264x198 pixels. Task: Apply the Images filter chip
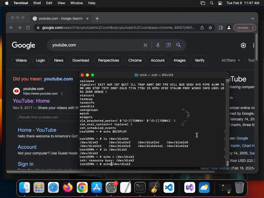[180, 60]
